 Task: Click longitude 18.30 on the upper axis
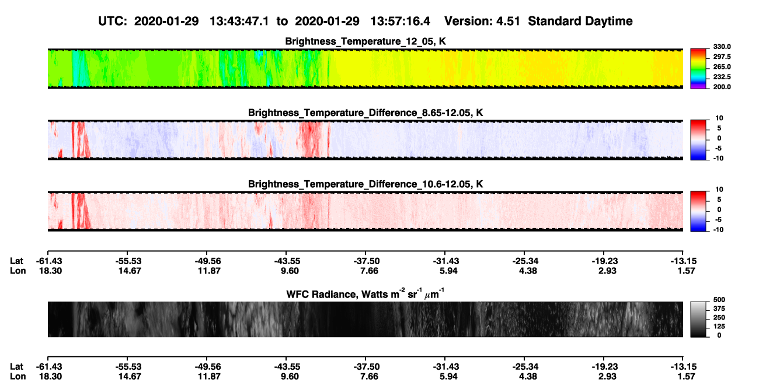[x=50, y=271]
